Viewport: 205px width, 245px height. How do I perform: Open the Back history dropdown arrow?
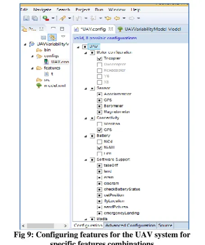124,18
